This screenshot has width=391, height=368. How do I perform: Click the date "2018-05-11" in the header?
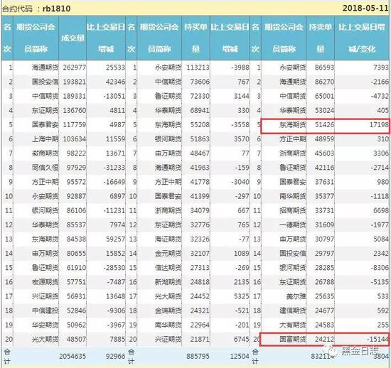coord(365,8)
